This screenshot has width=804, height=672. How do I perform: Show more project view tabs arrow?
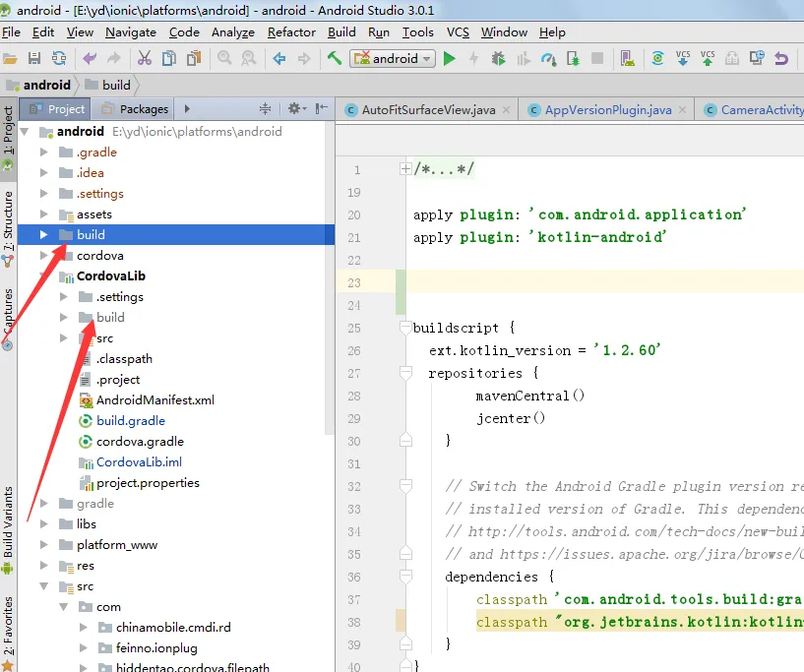coord(187,108)
